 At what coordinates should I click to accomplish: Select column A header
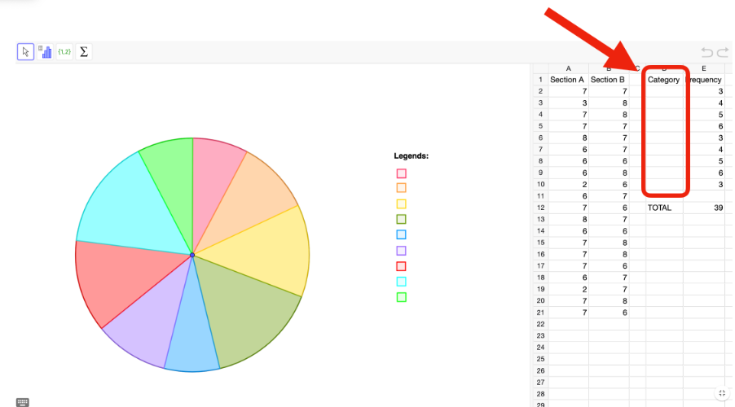[x=568, y=68]
